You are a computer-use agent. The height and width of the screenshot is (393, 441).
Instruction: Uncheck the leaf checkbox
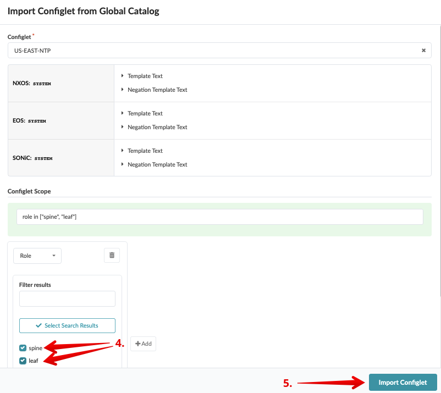(22, 361)
